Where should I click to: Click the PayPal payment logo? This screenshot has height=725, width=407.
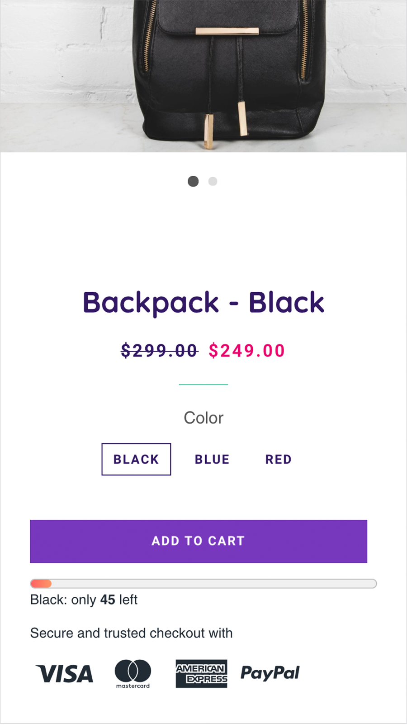(x=270, y=673)
